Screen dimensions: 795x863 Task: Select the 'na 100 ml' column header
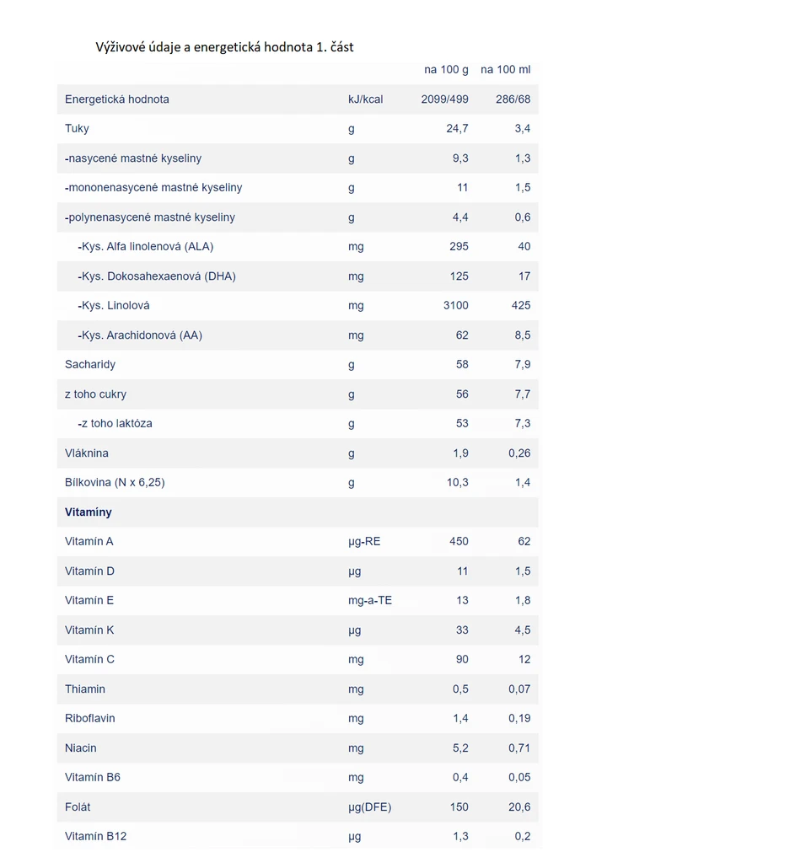pyautogui.click(x=505, y=70)
